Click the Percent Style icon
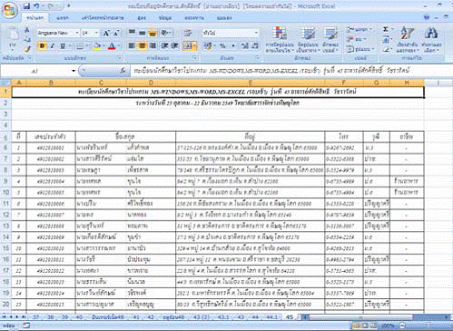Screen dimensions: 453x331 coord(222,46)
